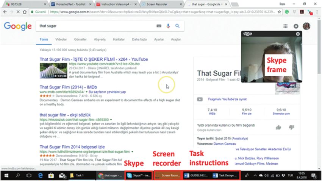Screen dimensions: 322x181
Task: Expand the ekşi sözlük result options arrow
Action: [x=111, y=120]
